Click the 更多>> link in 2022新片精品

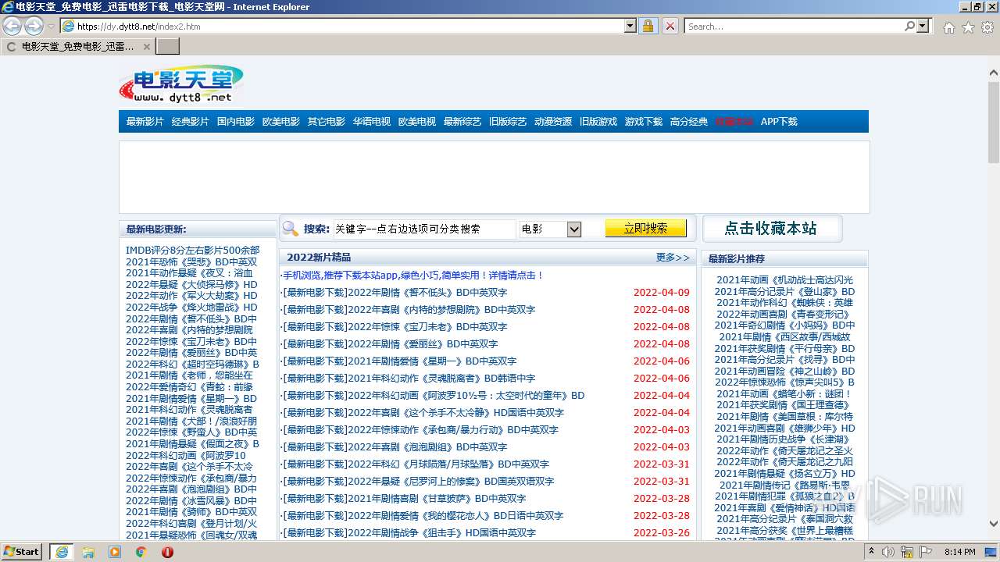point(673,258)
